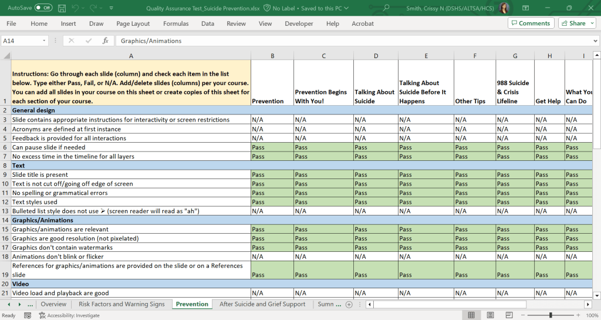Click Accessibility: Investigate in status bar

[68, 315]
